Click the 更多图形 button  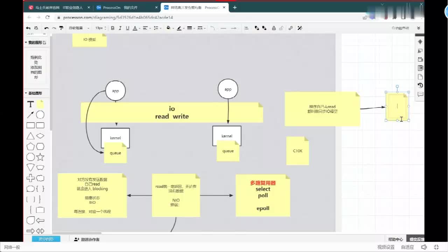click(x=46, y=239)
